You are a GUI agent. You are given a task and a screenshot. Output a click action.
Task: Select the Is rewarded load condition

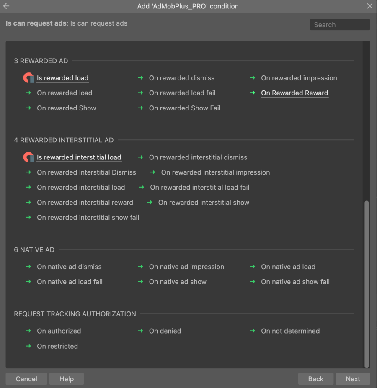tap(62, 77)
